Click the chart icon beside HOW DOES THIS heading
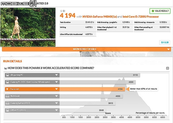The width and height of the screenshot is (173, 123). point(6,68)
